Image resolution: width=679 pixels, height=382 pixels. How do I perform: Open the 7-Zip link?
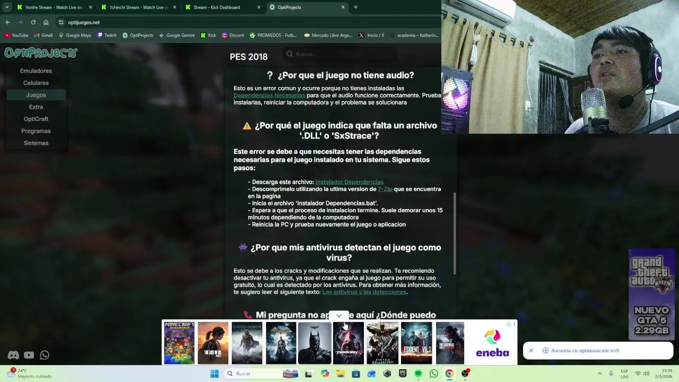coord(385,189)
